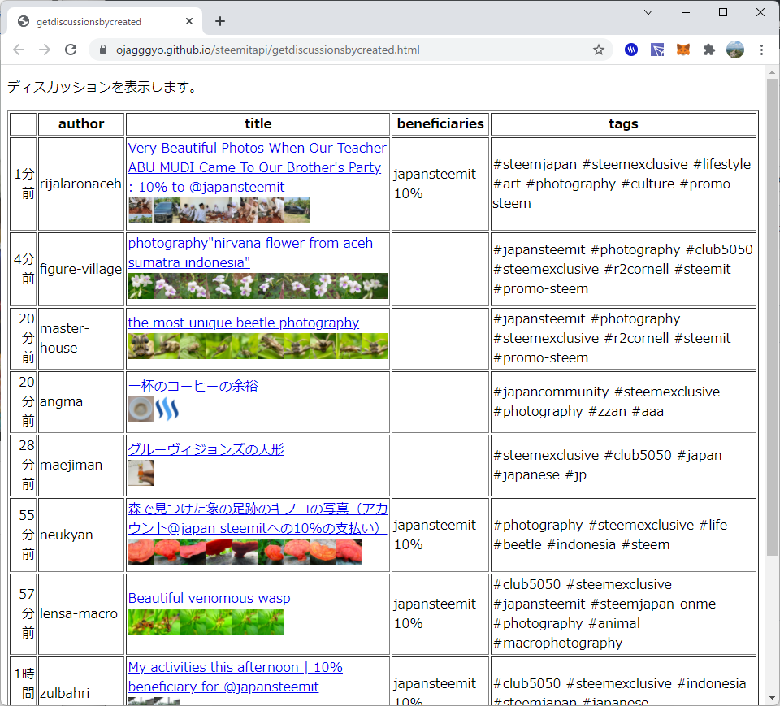Click the author column header
Image resolution: width=780 pixels, height=706 pixels.
[81, 123]
